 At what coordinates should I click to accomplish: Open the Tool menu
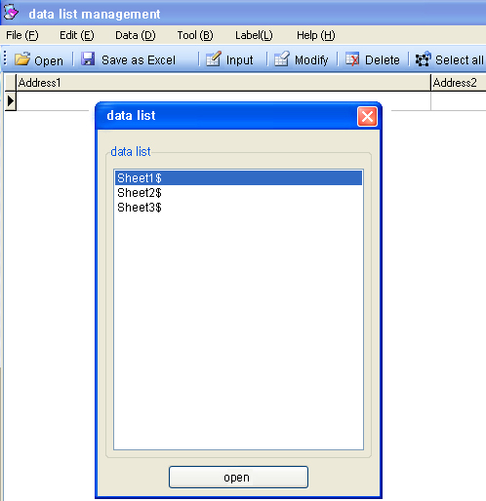pos(195,35)
